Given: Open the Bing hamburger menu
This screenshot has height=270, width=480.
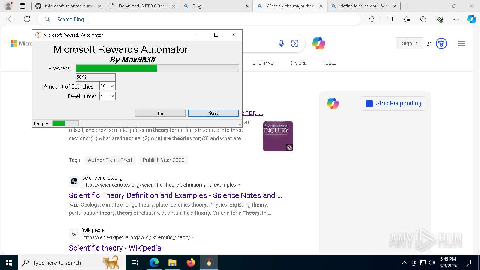Looking at the screenshot, I should [462, 44].
